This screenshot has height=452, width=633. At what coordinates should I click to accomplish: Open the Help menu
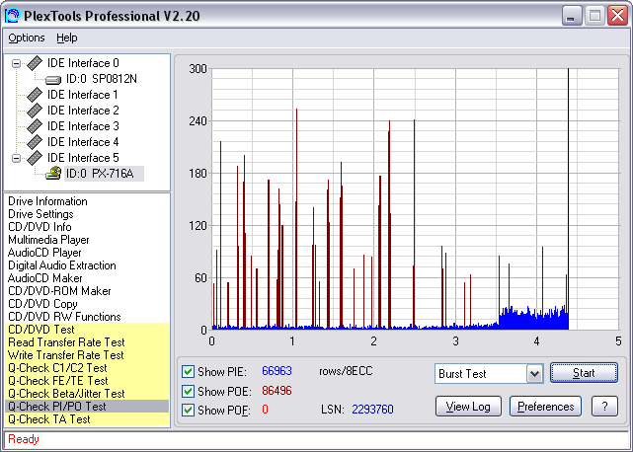66,38
